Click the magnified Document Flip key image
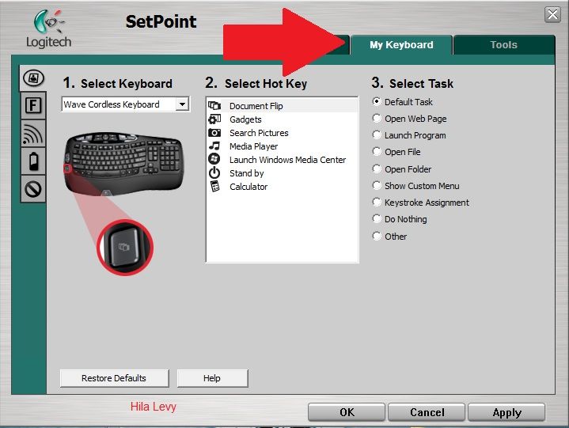Viewport: 569px width, 428px height. (x=125, y=248)
